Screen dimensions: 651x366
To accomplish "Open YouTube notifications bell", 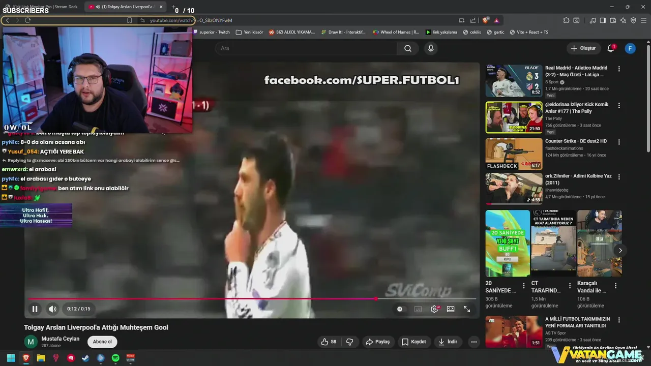I will (x=611, y=48).
